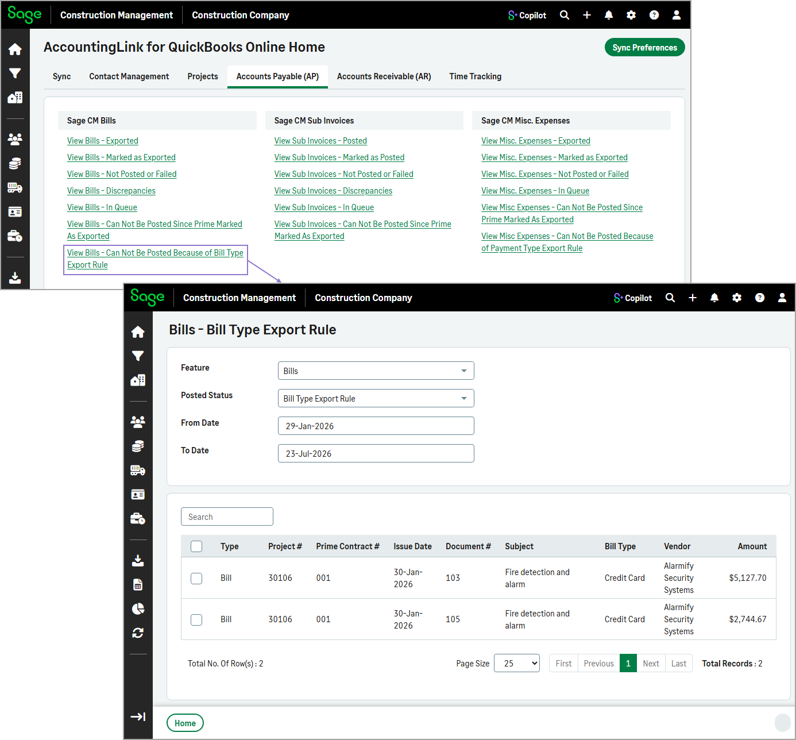The width and height of the screenshot is (796, 740).
Task: Switch to the Projects tab
Action: click(203, 76)
